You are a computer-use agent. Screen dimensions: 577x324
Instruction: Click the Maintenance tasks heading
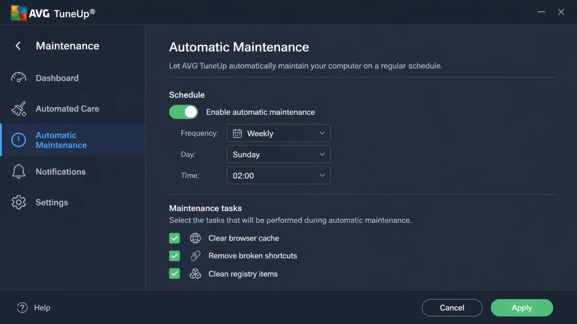[205, 208]
